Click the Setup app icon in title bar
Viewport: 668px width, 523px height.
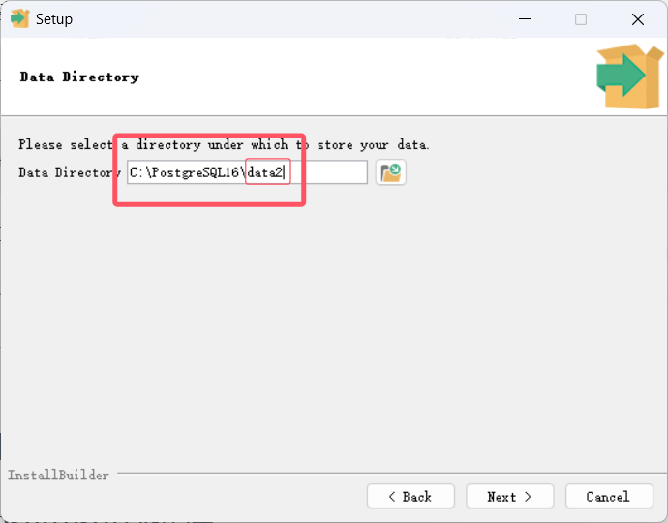pos(19,18)
